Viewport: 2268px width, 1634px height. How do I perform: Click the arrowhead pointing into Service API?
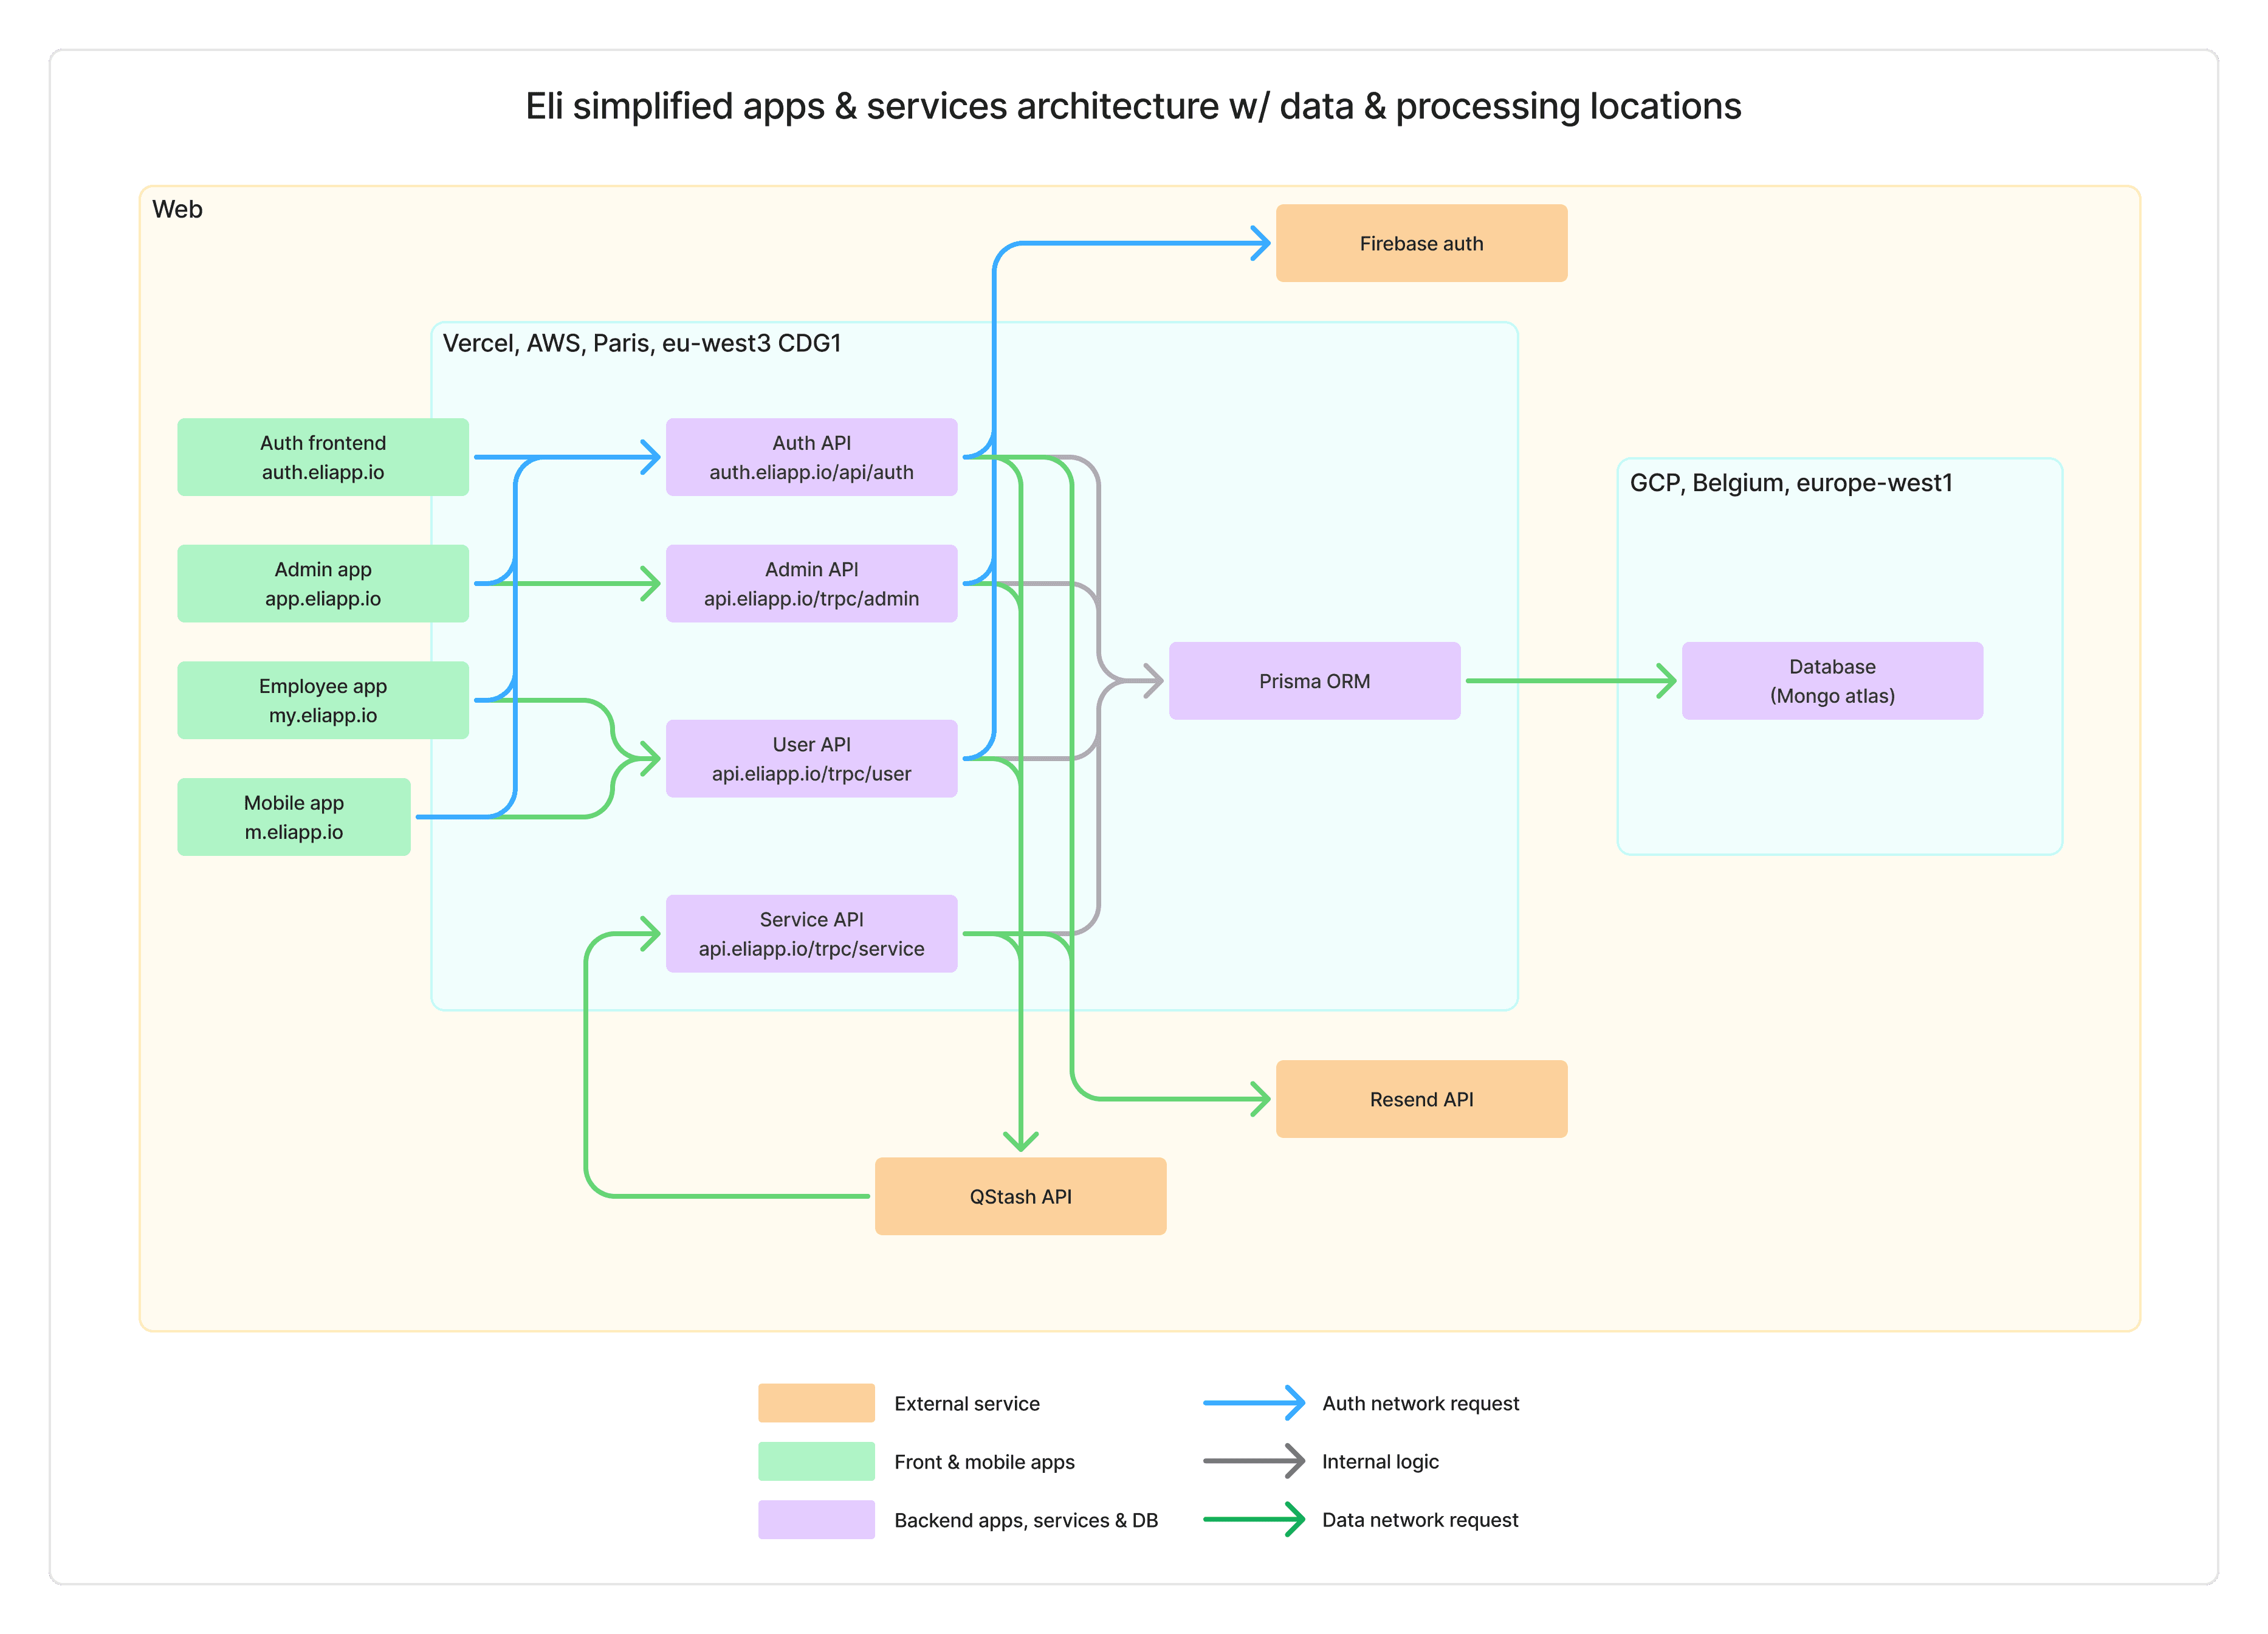point(651,934)
